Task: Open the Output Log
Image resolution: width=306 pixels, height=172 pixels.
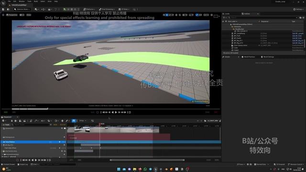Action: click(x=22, y=164)
